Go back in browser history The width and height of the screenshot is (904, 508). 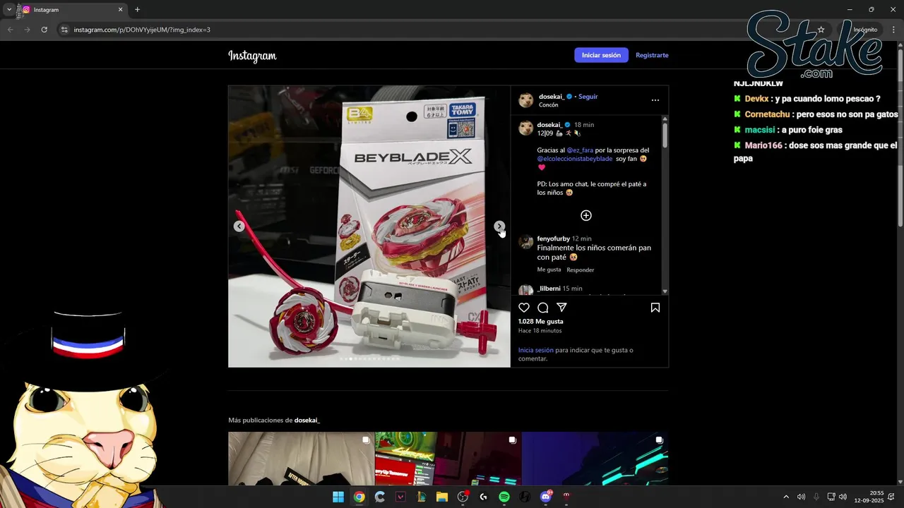click(10, 30)
